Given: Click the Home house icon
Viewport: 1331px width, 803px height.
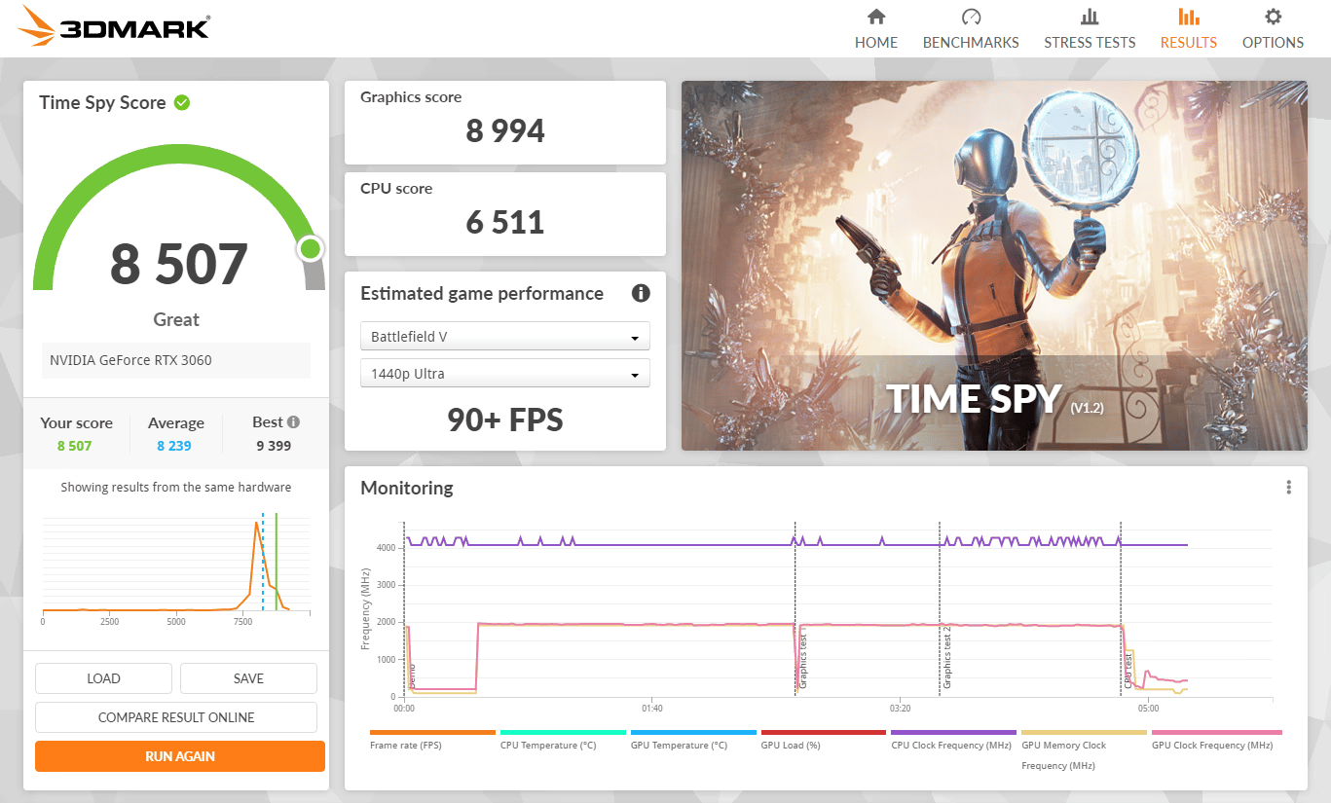Looking at the screenshot, I should tap(876, 17).
